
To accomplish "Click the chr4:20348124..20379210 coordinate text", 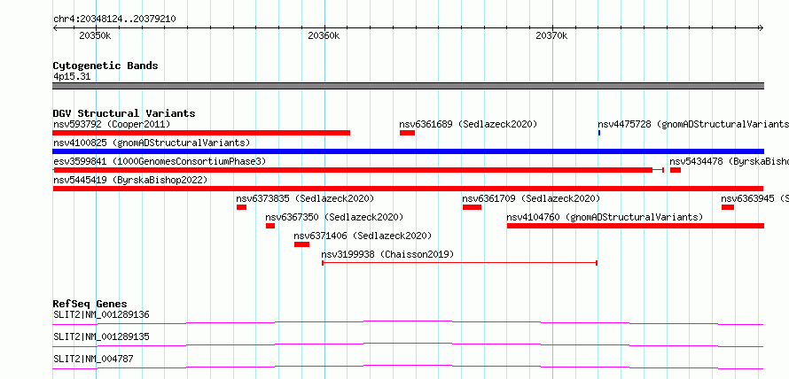I will click(x=114, y=19).
